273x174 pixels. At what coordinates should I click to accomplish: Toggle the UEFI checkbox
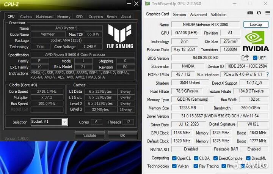click(x=255, y=58)
